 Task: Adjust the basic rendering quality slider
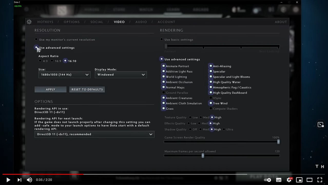click(222, 47)
